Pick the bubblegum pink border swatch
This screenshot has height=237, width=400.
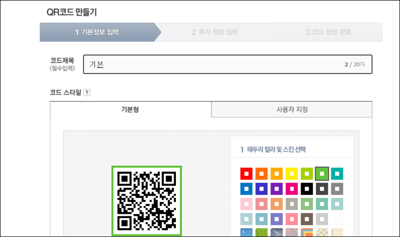pos(291,219)
